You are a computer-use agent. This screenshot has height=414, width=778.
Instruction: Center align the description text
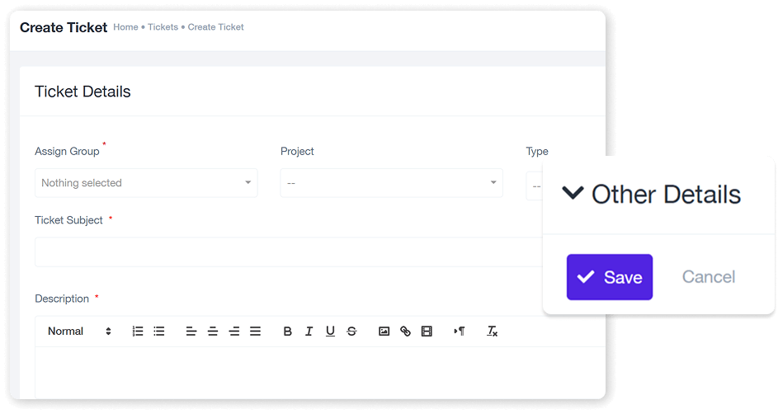coord(213,332)
